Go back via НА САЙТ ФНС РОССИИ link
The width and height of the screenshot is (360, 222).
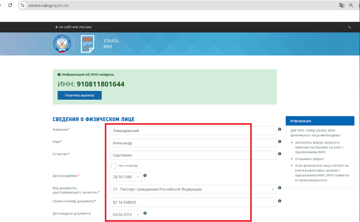[73, 27]
